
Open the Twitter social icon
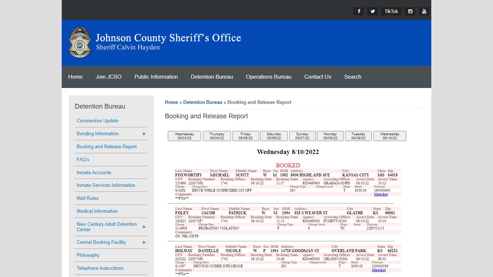(372, 11)
